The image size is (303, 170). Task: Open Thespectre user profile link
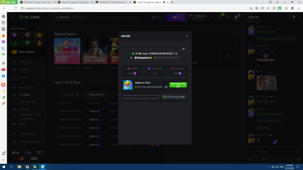click(x=143, y=58)
